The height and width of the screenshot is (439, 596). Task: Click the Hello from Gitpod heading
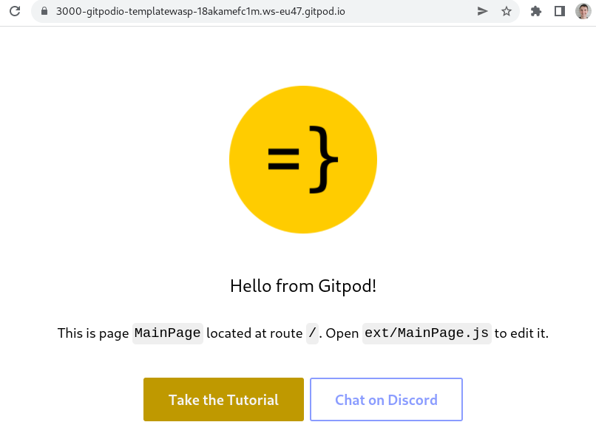tap(303, 285)
